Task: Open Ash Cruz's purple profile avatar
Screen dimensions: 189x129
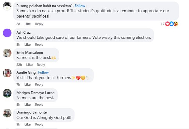Action: pos(7,33)
